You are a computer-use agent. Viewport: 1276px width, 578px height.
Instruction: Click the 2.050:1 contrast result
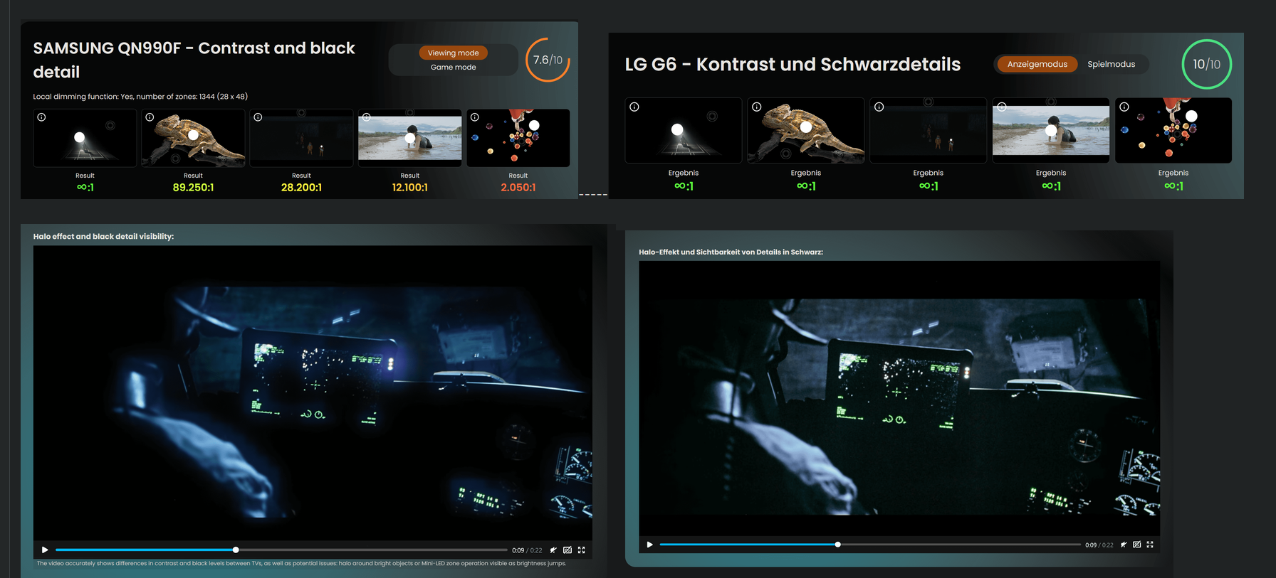(x=518, y=188)
